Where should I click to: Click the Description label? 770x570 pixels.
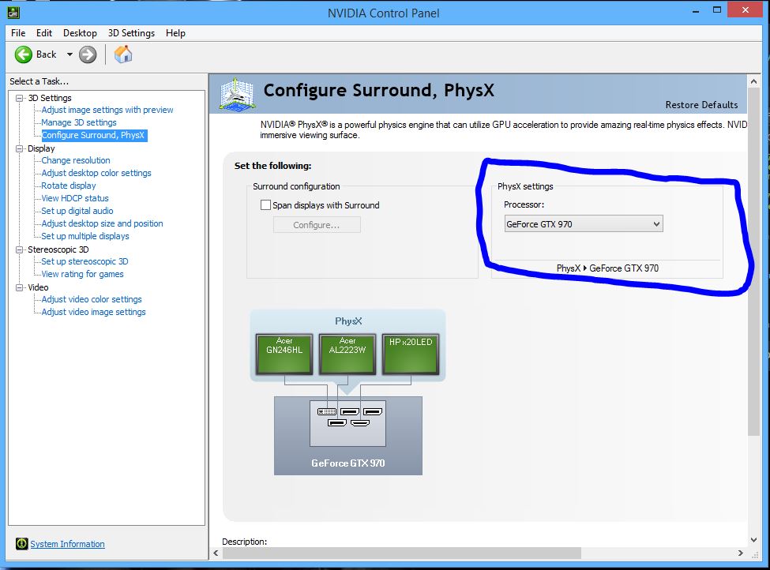pyautogui.click(x=245, y=542)
